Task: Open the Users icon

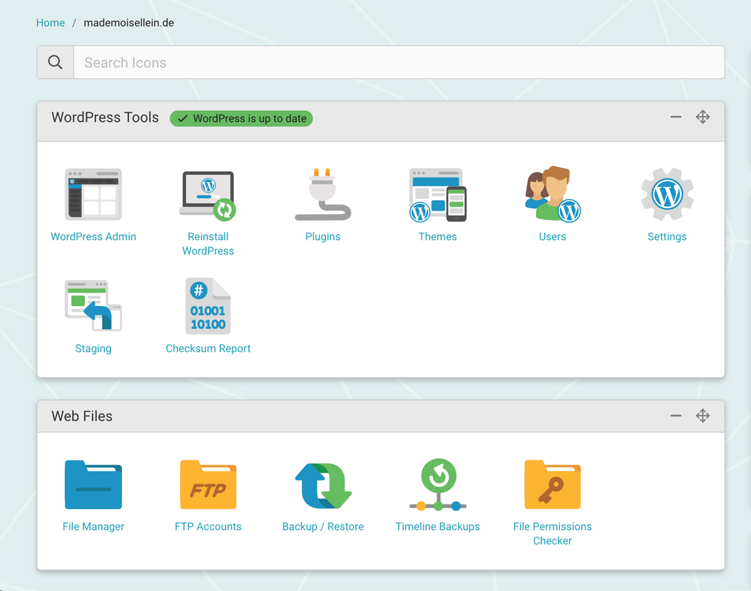Action: [552, 194]
